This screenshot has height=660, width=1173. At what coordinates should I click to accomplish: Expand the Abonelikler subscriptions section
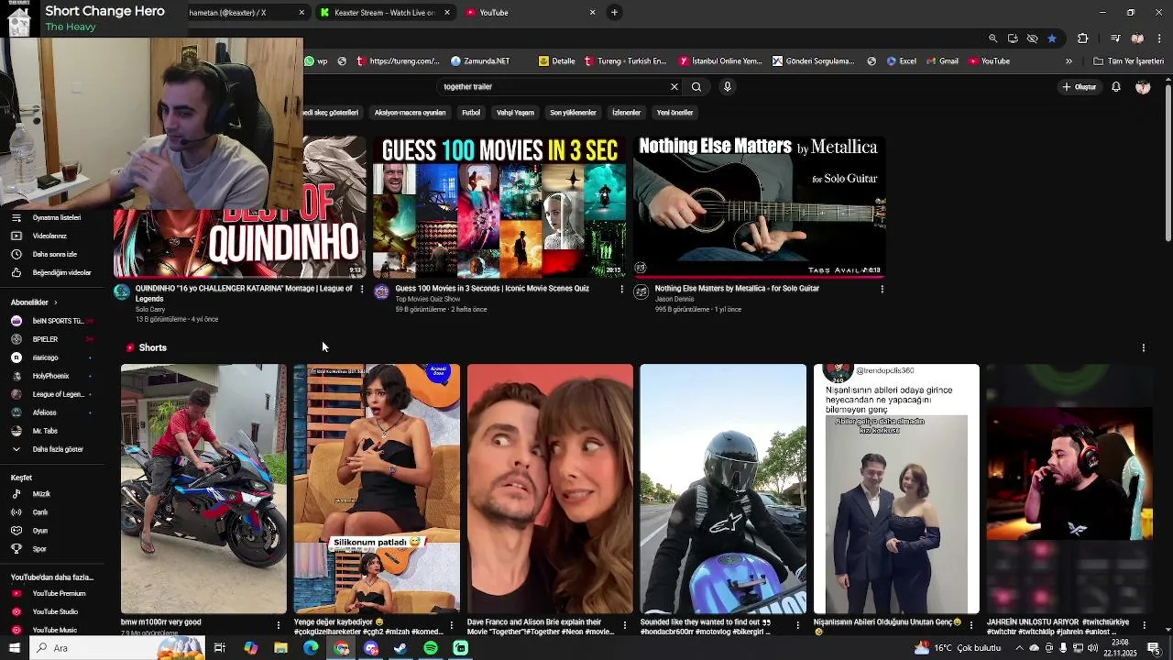[34, 302]
